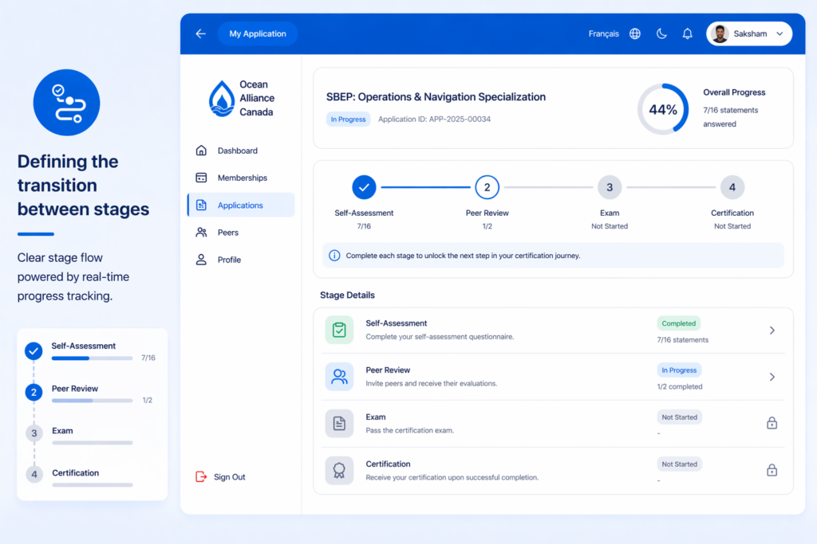Click the Exam row lock icon

tap(772, 424)
